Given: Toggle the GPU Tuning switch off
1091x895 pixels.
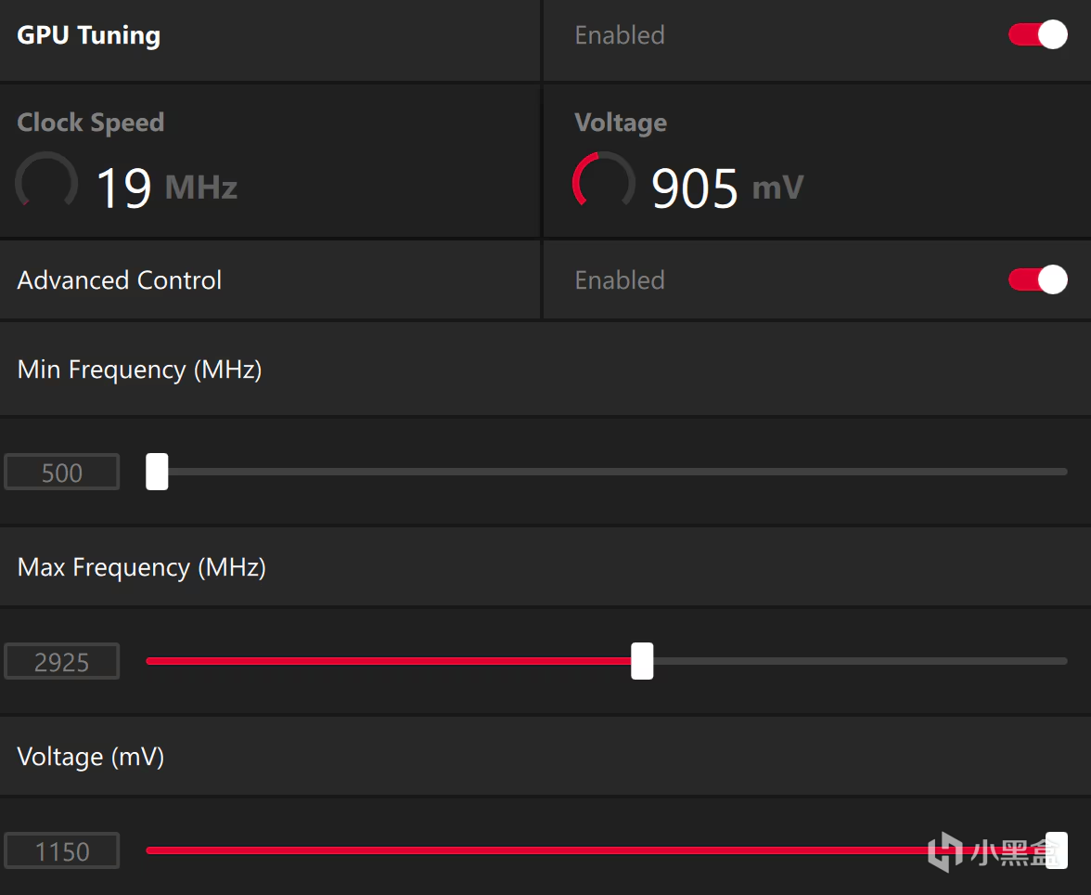Looking at the screenshot, I should 1037,35.
